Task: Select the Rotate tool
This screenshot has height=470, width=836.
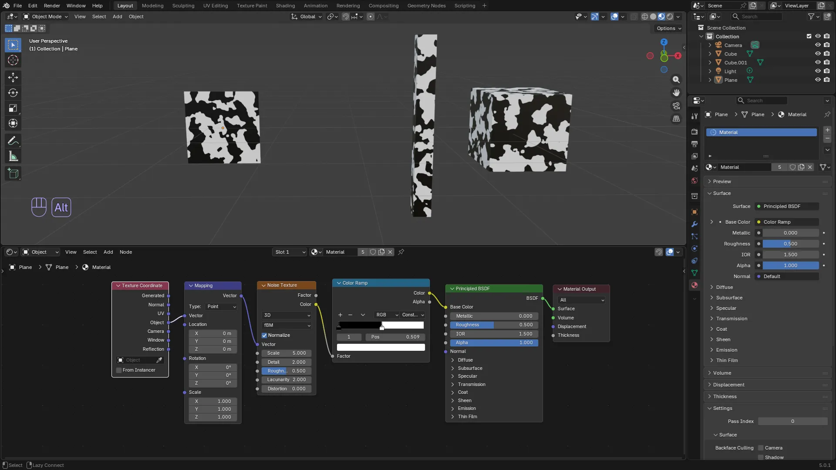Action: pyautogui.click(x=13, y=93)
